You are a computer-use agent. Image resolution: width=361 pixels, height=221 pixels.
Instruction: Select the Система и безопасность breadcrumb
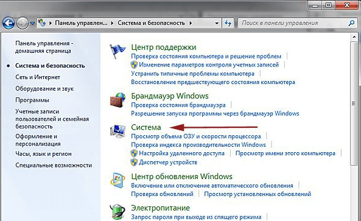tap(151, 23)
